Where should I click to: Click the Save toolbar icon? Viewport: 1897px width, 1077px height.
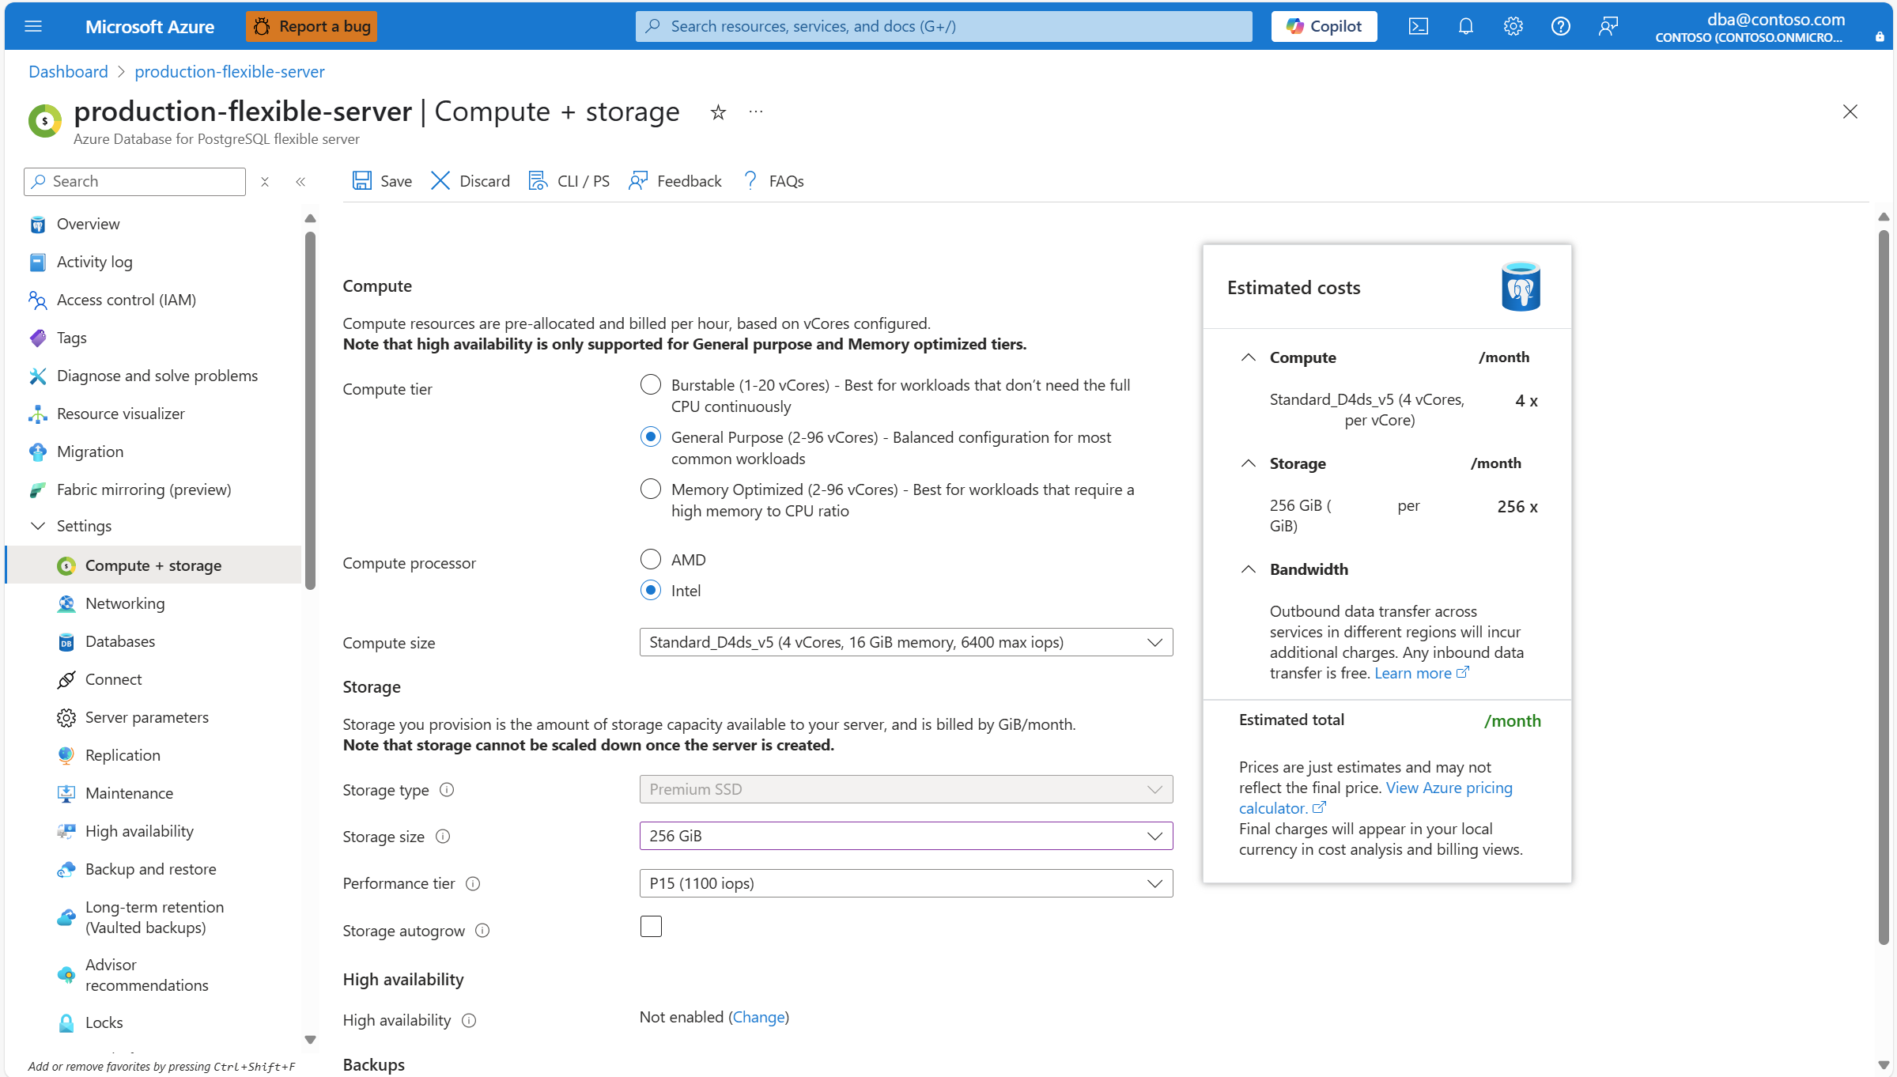pos(362,181)
